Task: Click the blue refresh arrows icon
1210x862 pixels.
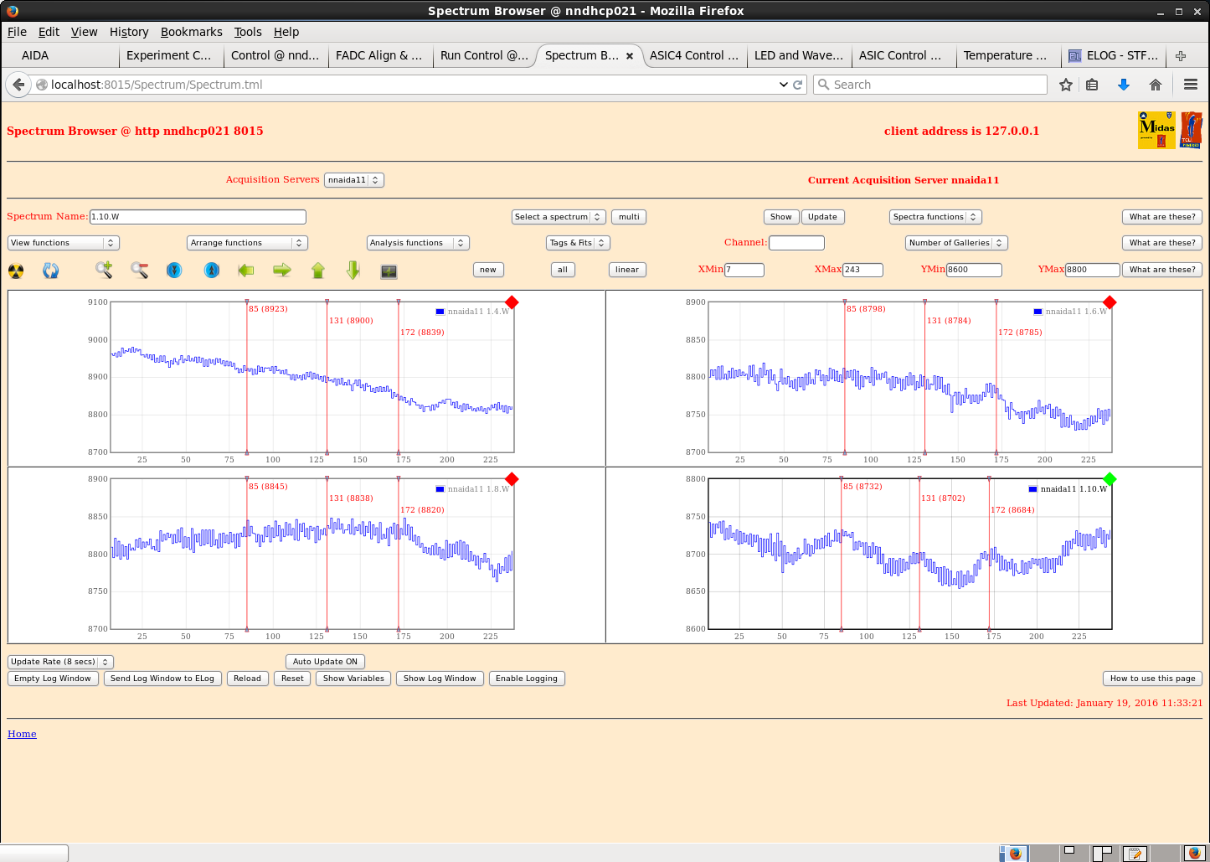Action: tap(51, 271)
